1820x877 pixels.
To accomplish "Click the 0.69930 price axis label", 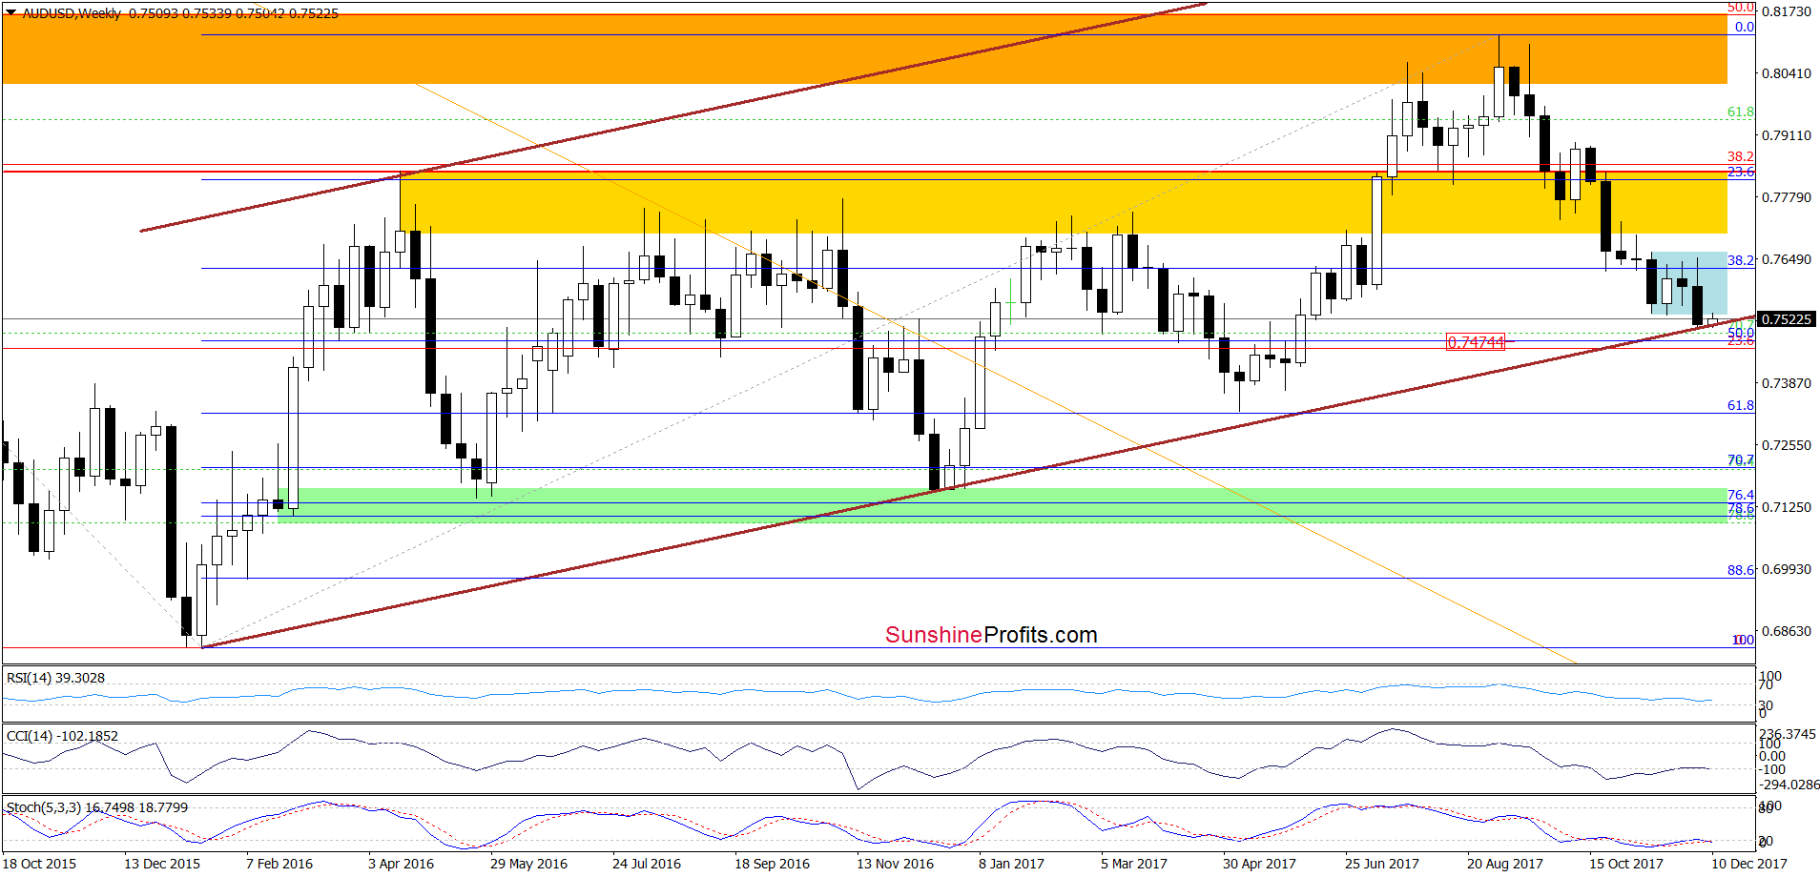I will coord(1786,569).
